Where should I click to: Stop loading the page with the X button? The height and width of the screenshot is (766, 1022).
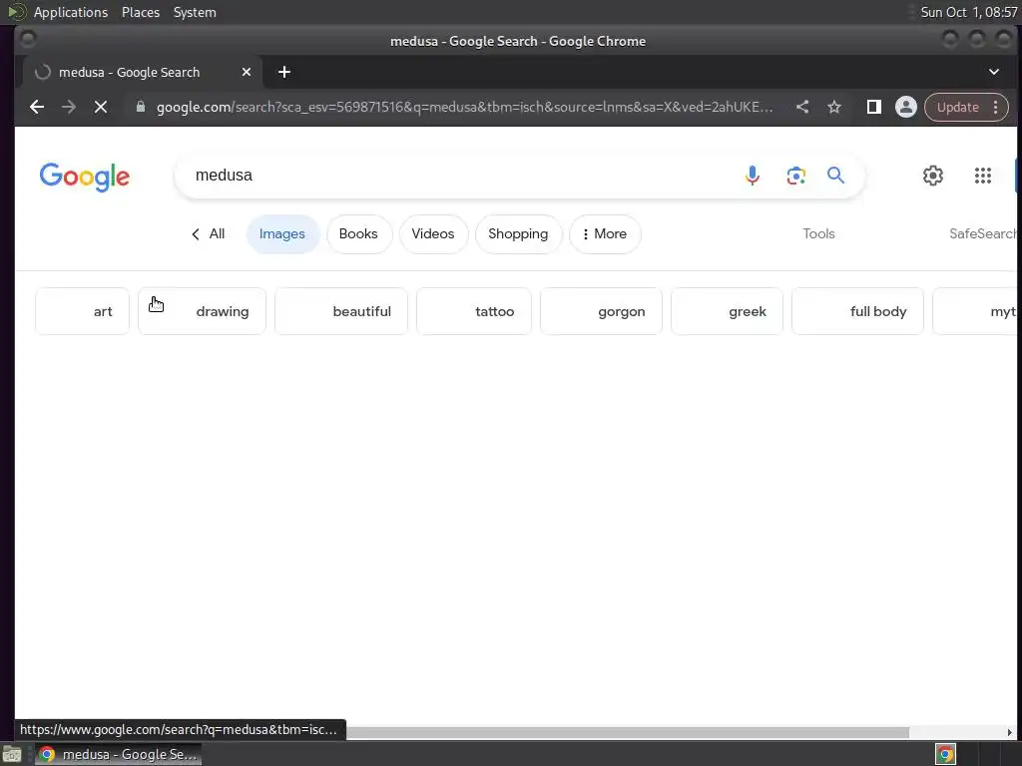coord(101,107)
